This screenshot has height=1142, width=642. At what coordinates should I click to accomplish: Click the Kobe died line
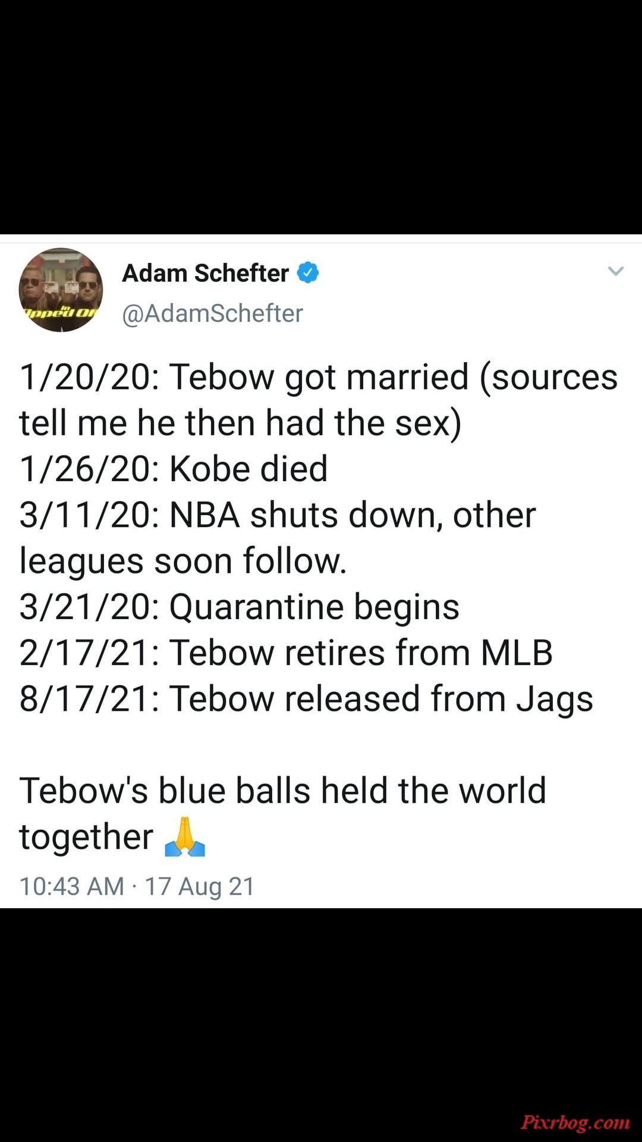click(x=174, y=469)
